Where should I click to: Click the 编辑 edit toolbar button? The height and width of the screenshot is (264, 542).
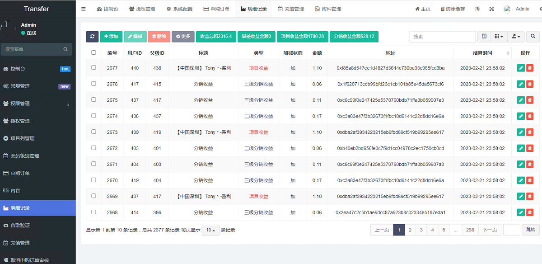tap(135, 37)
